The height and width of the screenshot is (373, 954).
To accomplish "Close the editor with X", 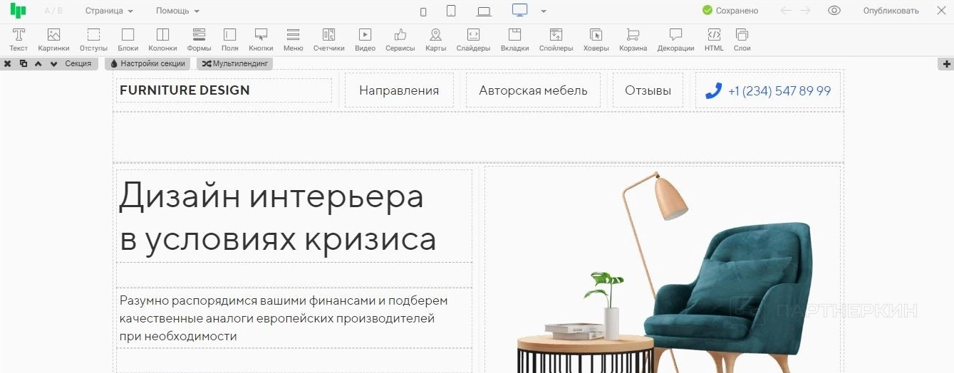I will click(940, 11).
